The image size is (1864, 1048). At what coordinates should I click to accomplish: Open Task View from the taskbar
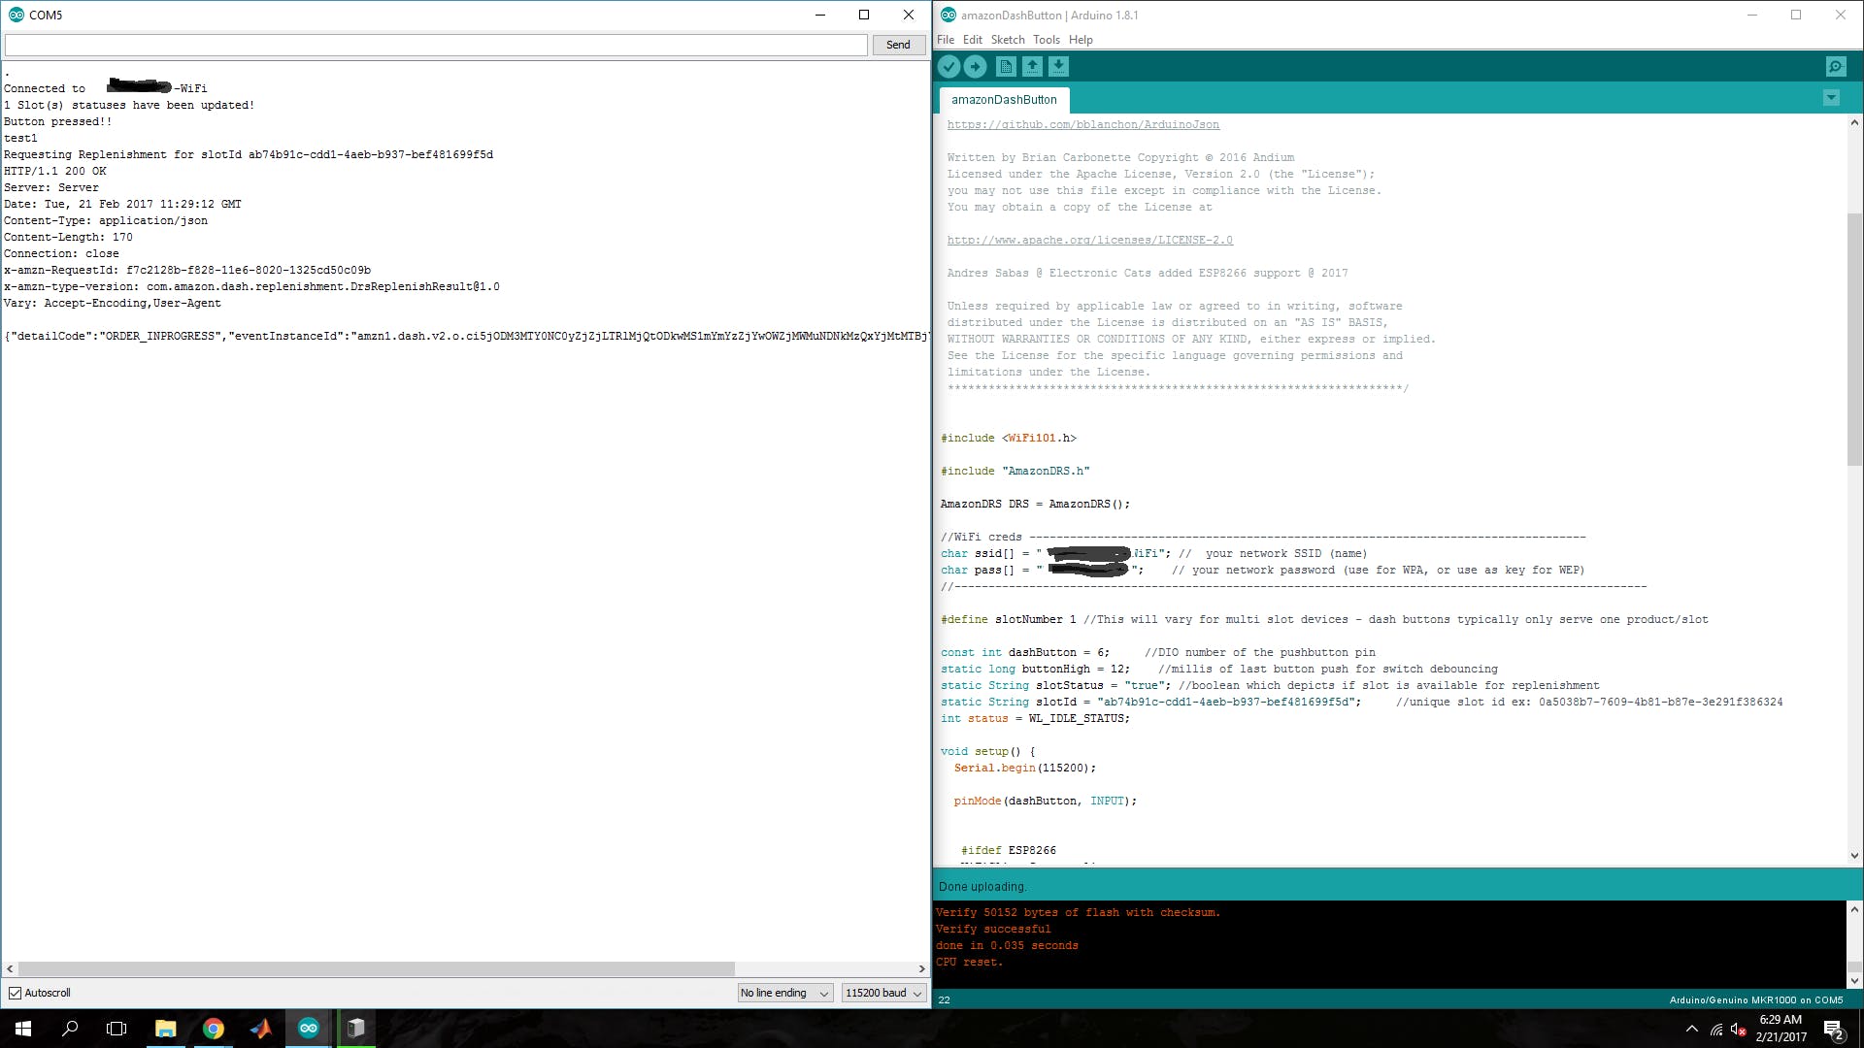pos(116,1029)
